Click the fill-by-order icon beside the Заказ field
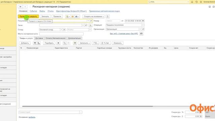 (90, 25)
